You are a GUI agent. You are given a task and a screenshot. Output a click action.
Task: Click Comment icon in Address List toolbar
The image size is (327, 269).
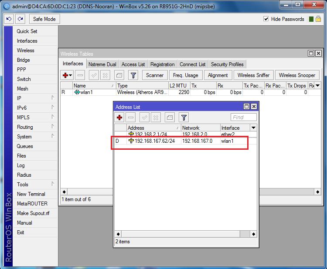(x=170, y=118)
